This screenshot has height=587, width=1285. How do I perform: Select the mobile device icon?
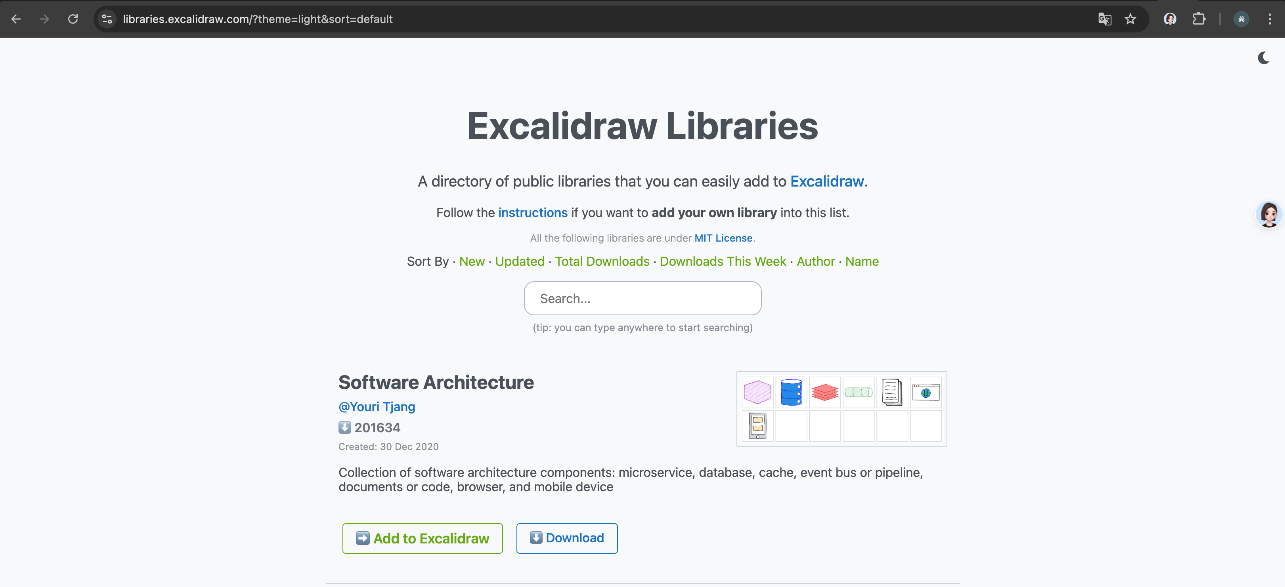(x=757, y=426)
